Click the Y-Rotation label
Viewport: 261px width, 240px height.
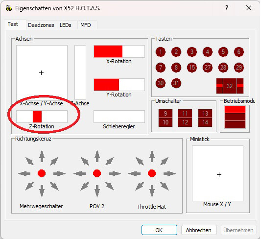click(119, 95)
